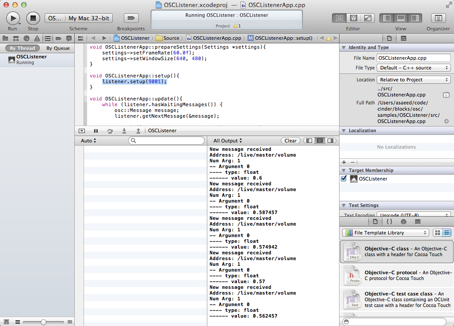The width and height of the screenshot is (454, 326).
Task: Click the Source folder breadcrumb
Action: click(x=168, y=38)
